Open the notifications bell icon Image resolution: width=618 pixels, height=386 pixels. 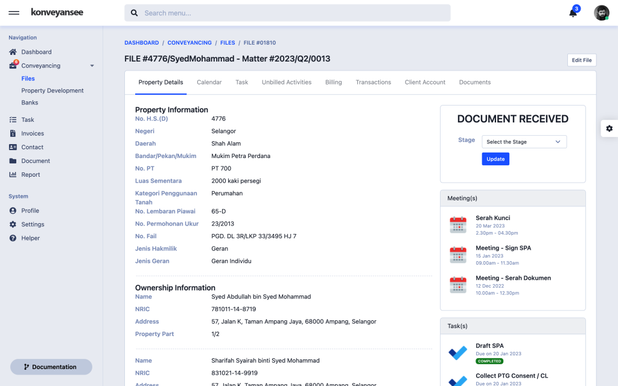(573, 12)
